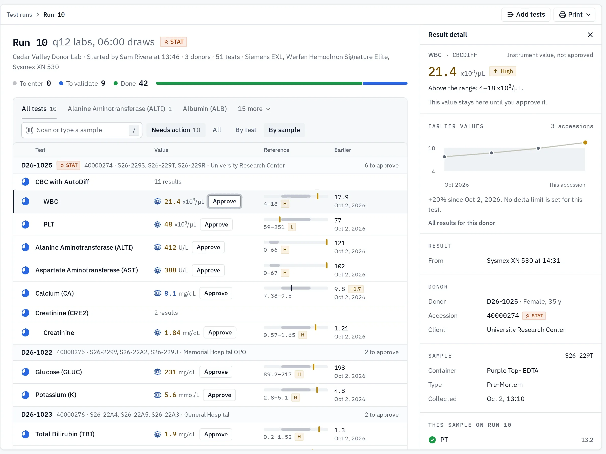Click the instrument chip icon beside WBC value
The width and height of the screenshot is (606, 454).
tap(157, 202)
